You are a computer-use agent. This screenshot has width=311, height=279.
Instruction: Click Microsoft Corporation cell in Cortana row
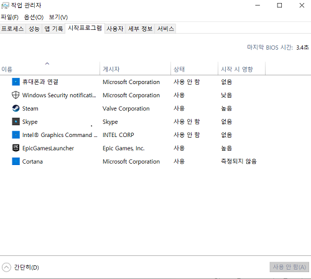click(x=131, y=161)
